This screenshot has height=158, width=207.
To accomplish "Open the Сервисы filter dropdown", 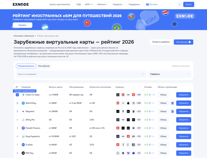I will click(x=169, y=74).
